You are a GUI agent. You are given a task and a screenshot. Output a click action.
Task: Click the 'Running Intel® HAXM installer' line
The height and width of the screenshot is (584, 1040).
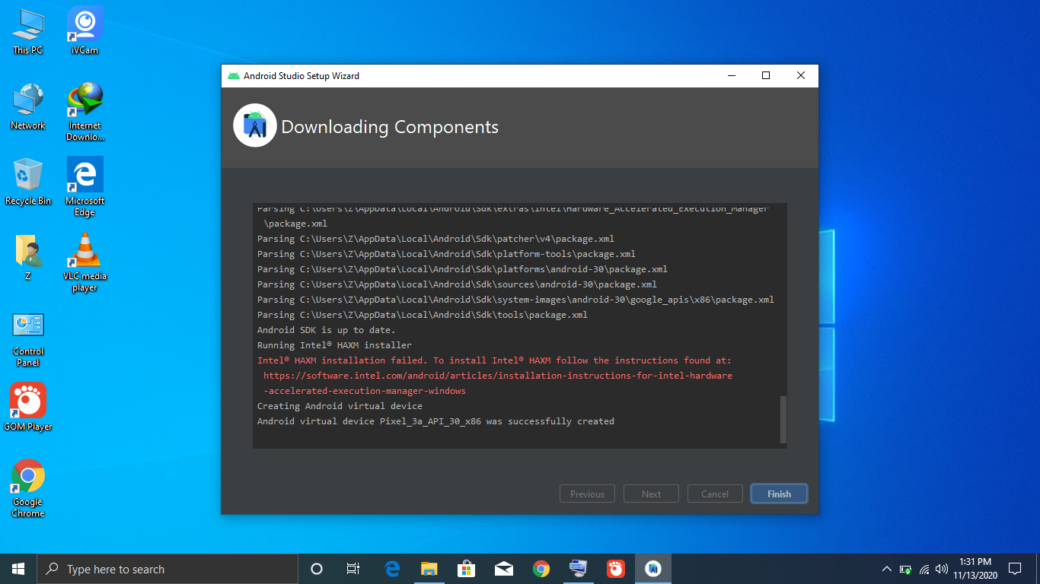[334, 345]
